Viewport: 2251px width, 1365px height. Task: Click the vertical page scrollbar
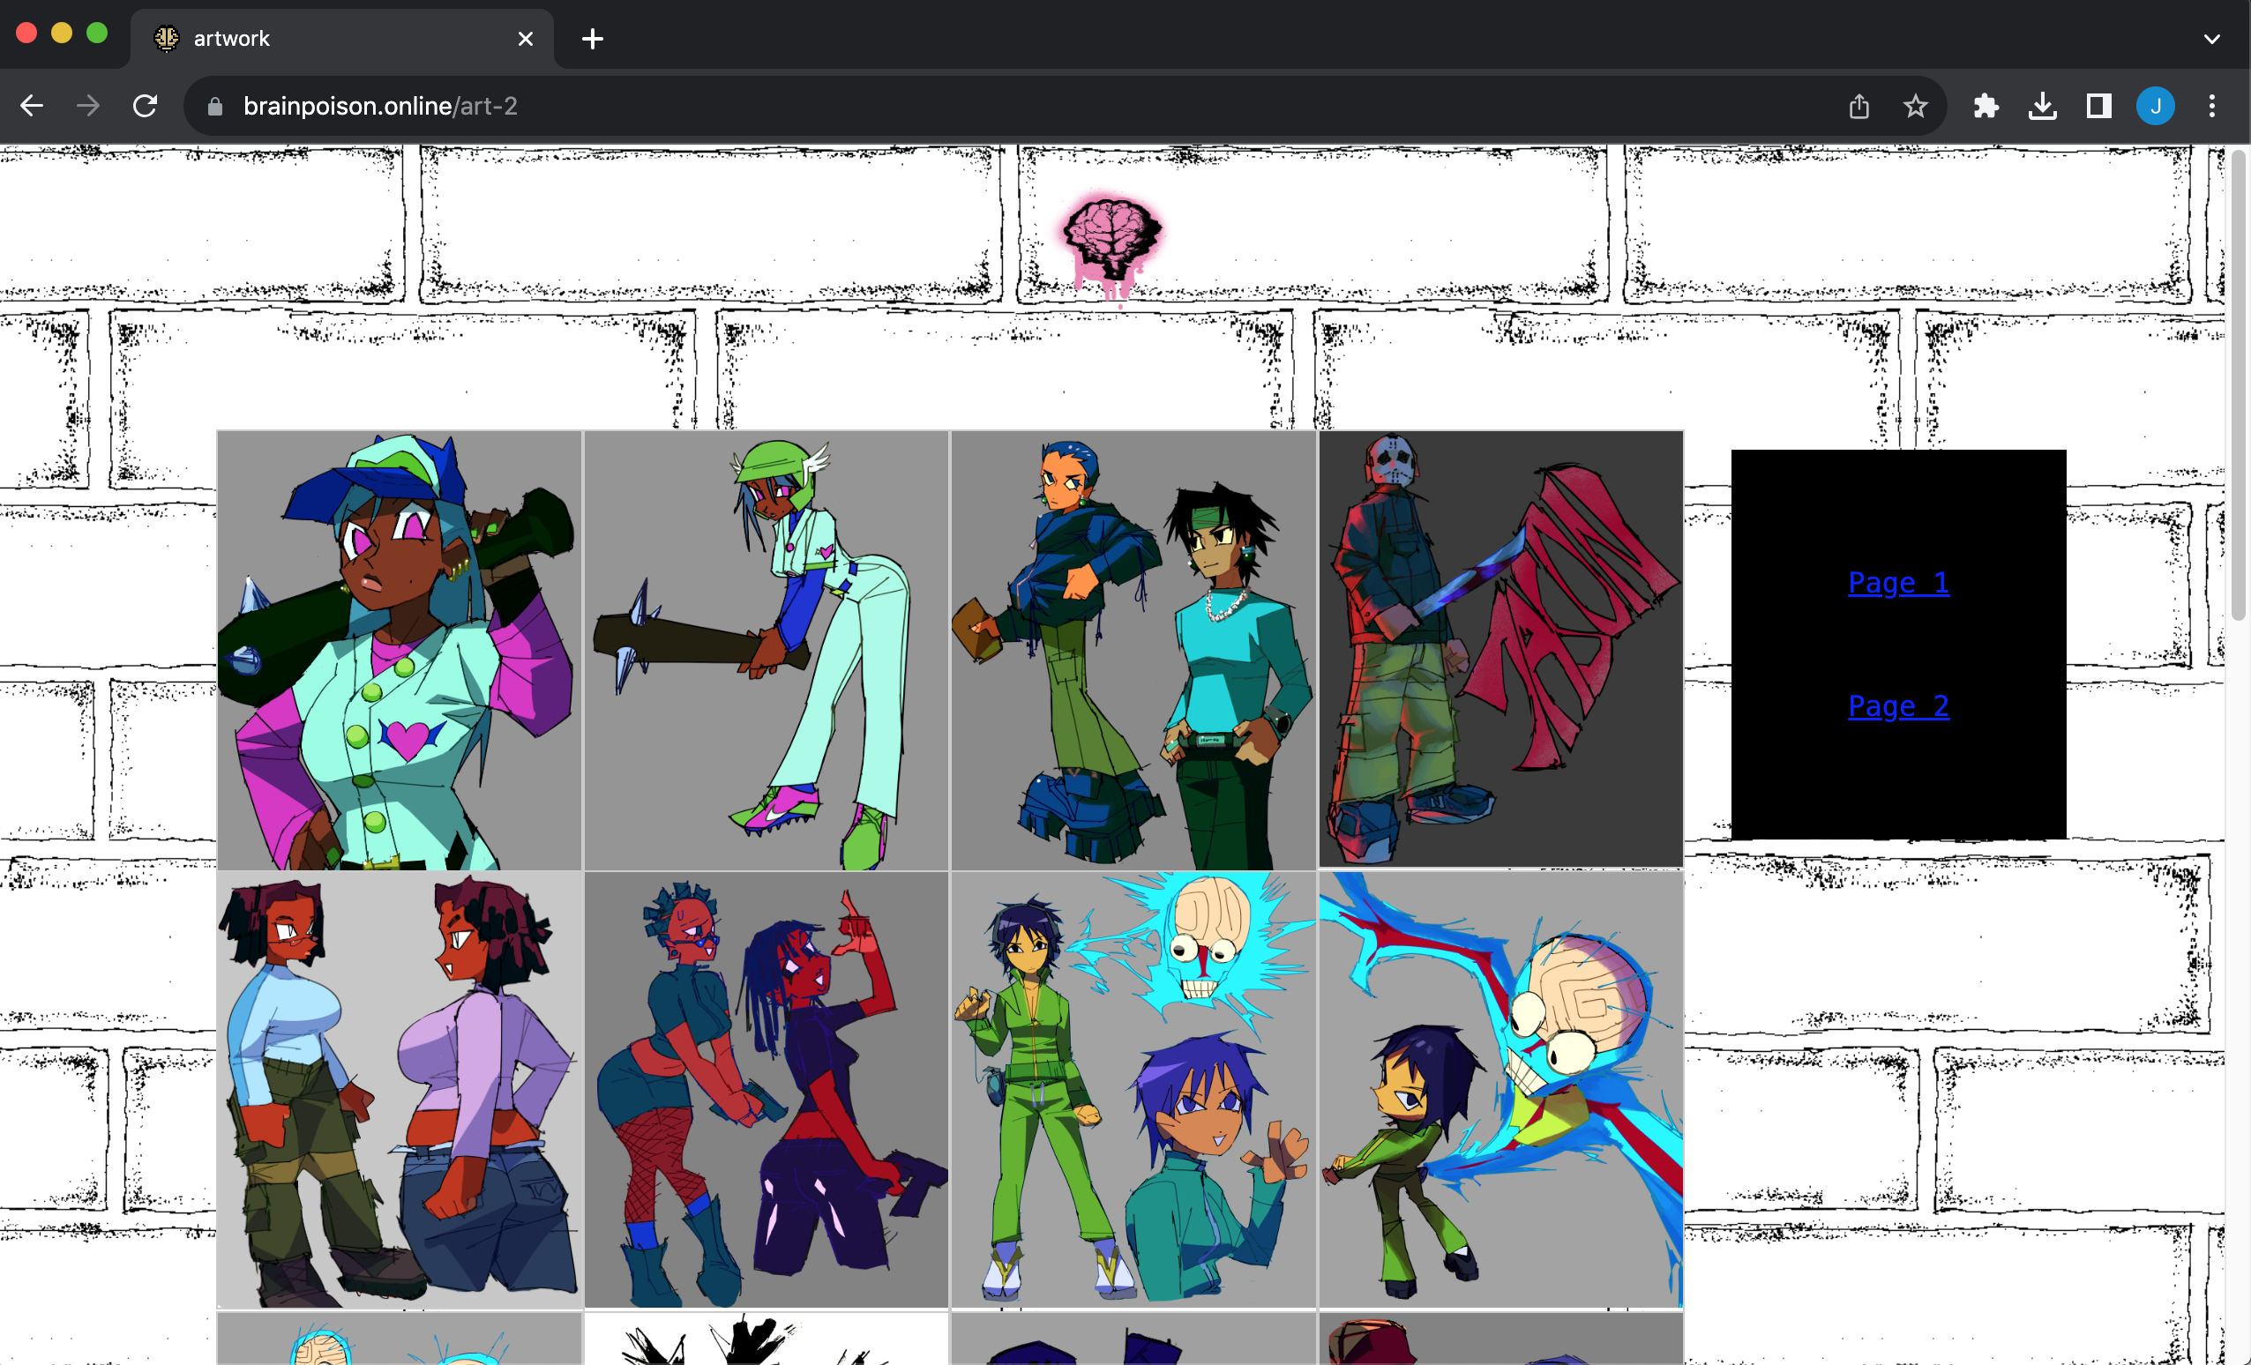point(2237,384)
